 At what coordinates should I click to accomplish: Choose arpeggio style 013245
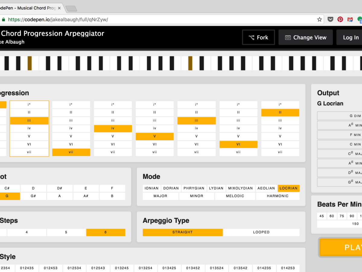[x=122, y=268]
